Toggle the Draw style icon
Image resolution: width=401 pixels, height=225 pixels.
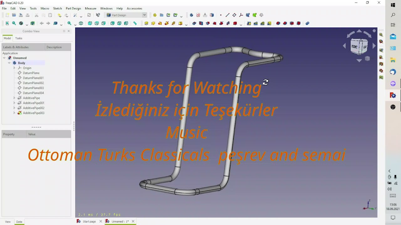pyautogui.click(x=21, y=23)
